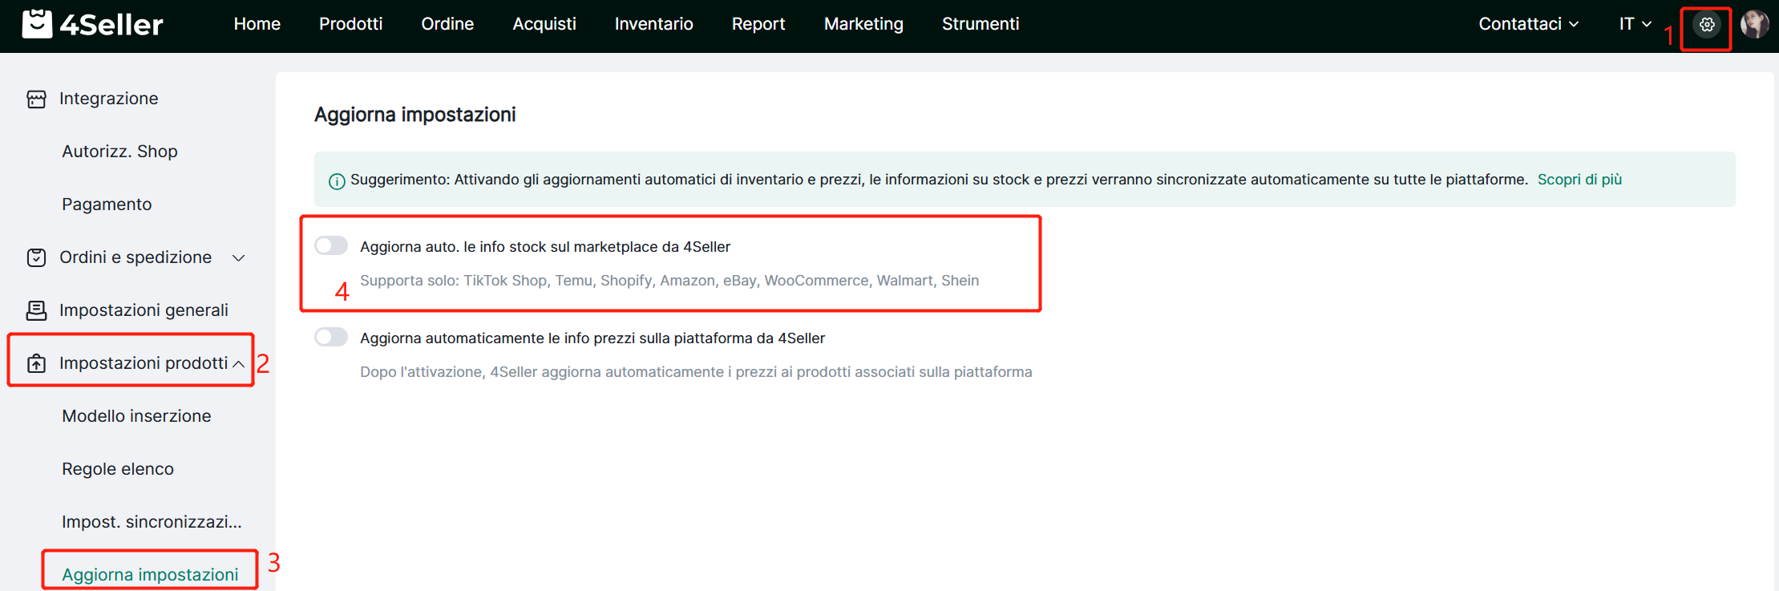Open the Marketing menu
The height and width of the screenshot is (591, 1779).
[x=863, y=24]
